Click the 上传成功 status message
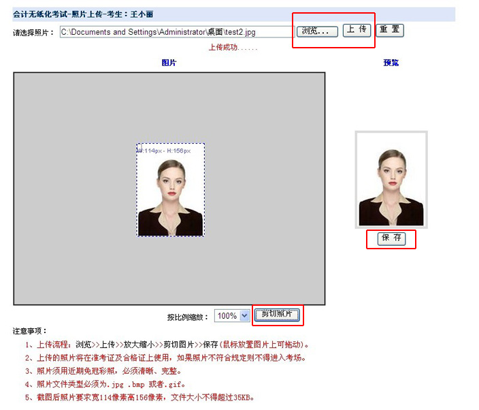479x410 pixels. pos(232,48)
